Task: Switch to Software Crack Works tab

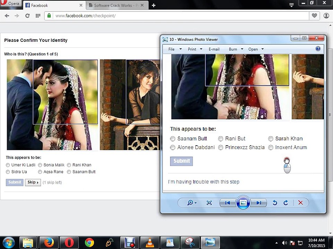Action: (x=117, y=5)
